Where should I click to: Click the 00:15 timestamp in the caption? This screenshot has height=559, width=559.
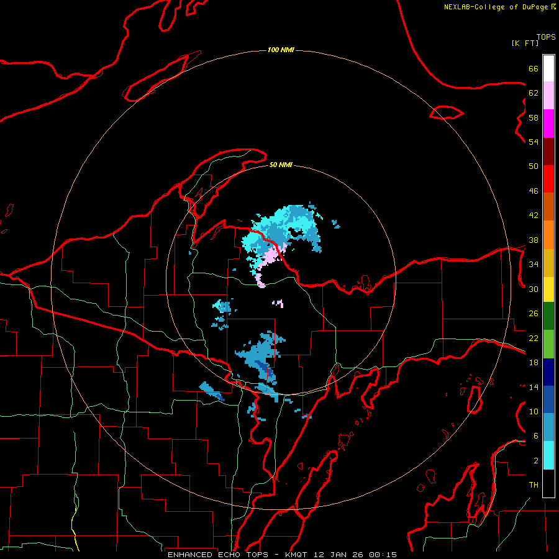[x=383, y=555]
